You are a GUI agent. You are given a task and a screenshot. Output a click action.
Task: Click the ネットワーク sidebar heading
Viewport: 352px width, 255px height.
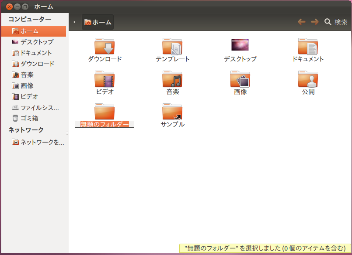(x=26, y=130)
